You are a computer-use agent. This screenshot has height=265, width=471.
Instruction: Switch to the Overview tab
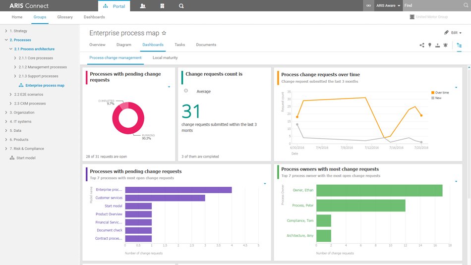click(97, 45)
